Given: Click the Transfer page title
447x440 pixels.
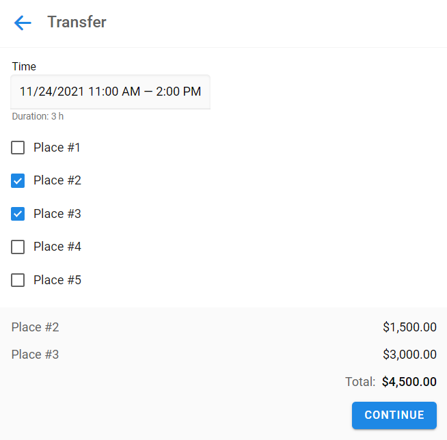Looking at the screenshot, I should coord(77,22).
